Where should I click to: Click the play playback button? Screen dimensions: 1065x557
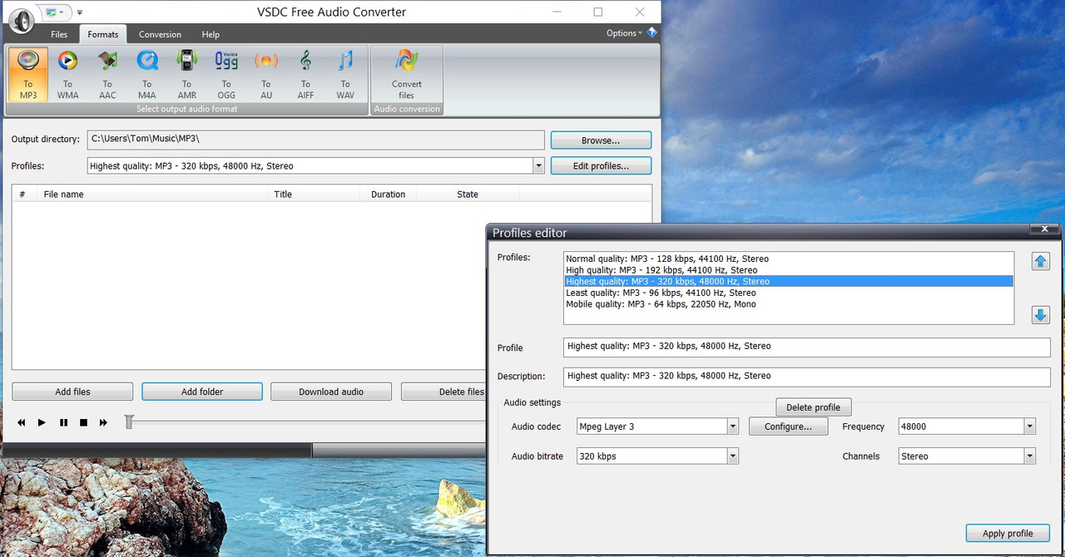42,423
